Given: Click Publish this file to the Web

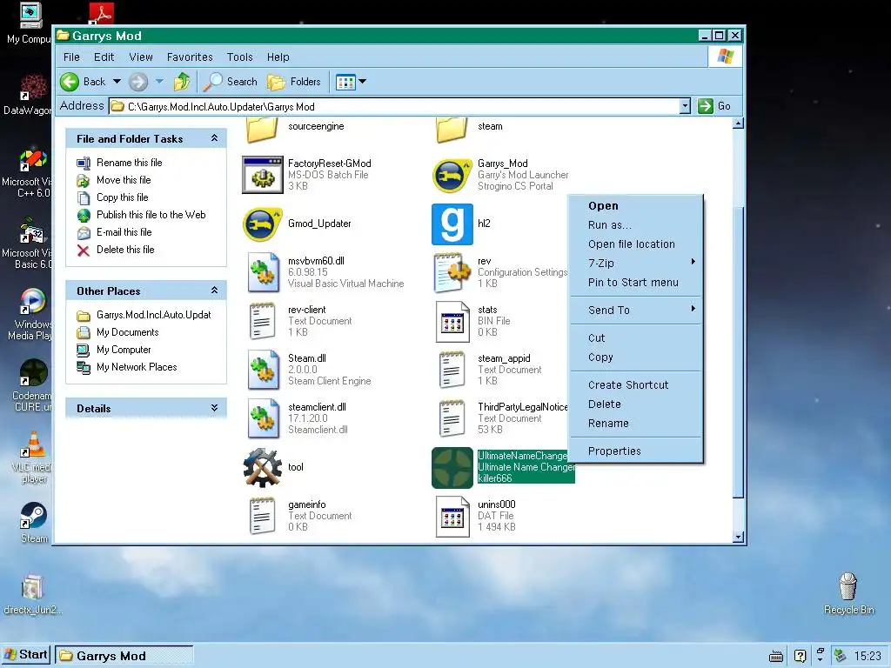Looking at the screenshot, I should point(151,215).
